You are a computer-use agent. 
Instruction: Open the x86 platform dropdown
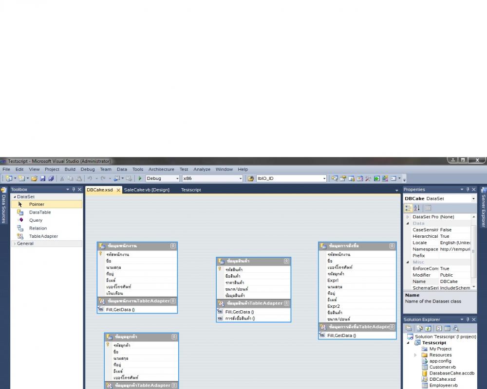(x=241, y=178)
